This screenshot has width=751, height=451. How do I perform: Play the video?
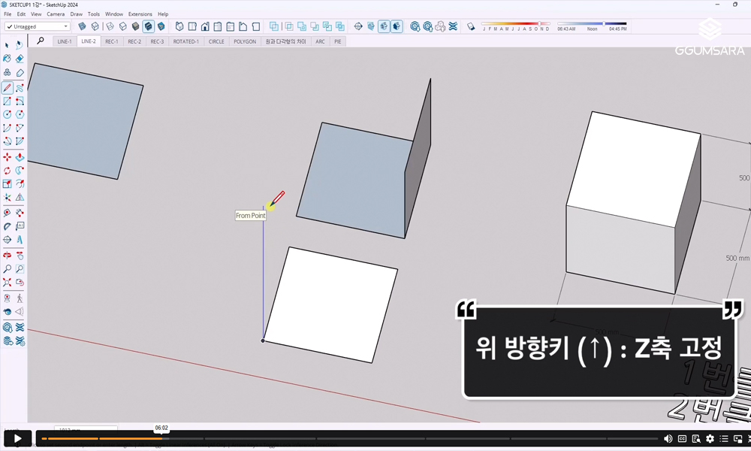point(18,438)
